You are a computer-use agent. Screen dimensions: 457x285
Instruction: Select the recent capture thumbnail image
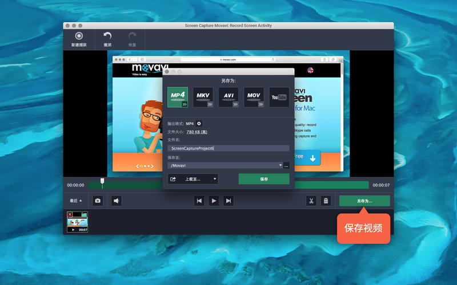[77, 222]
